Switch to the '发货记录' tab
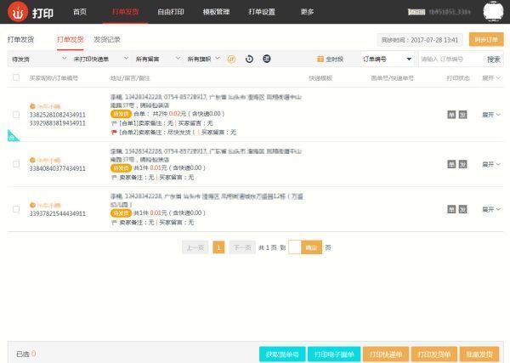This screenshot has width=510, height=363. [x=107, y=39]
